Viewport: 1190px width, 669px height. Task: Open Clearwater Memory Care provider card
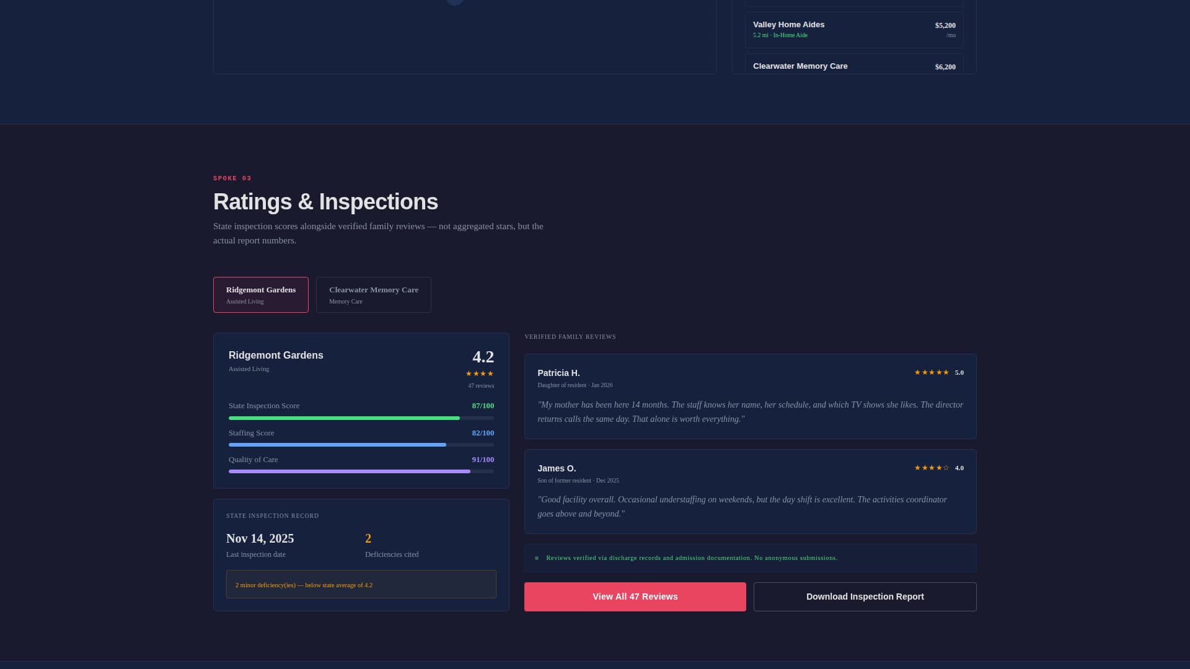tap(854, 64)
